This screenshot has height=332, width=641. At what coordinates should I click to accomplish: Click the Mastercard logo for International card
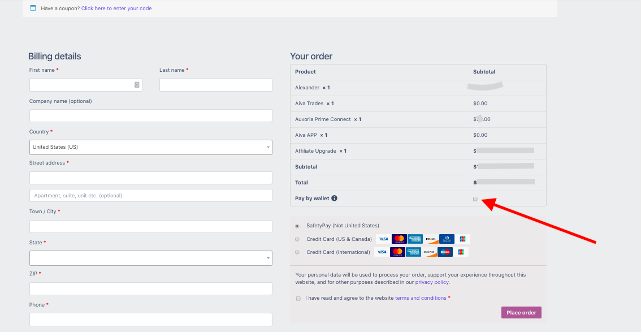[x=397, y=252]
